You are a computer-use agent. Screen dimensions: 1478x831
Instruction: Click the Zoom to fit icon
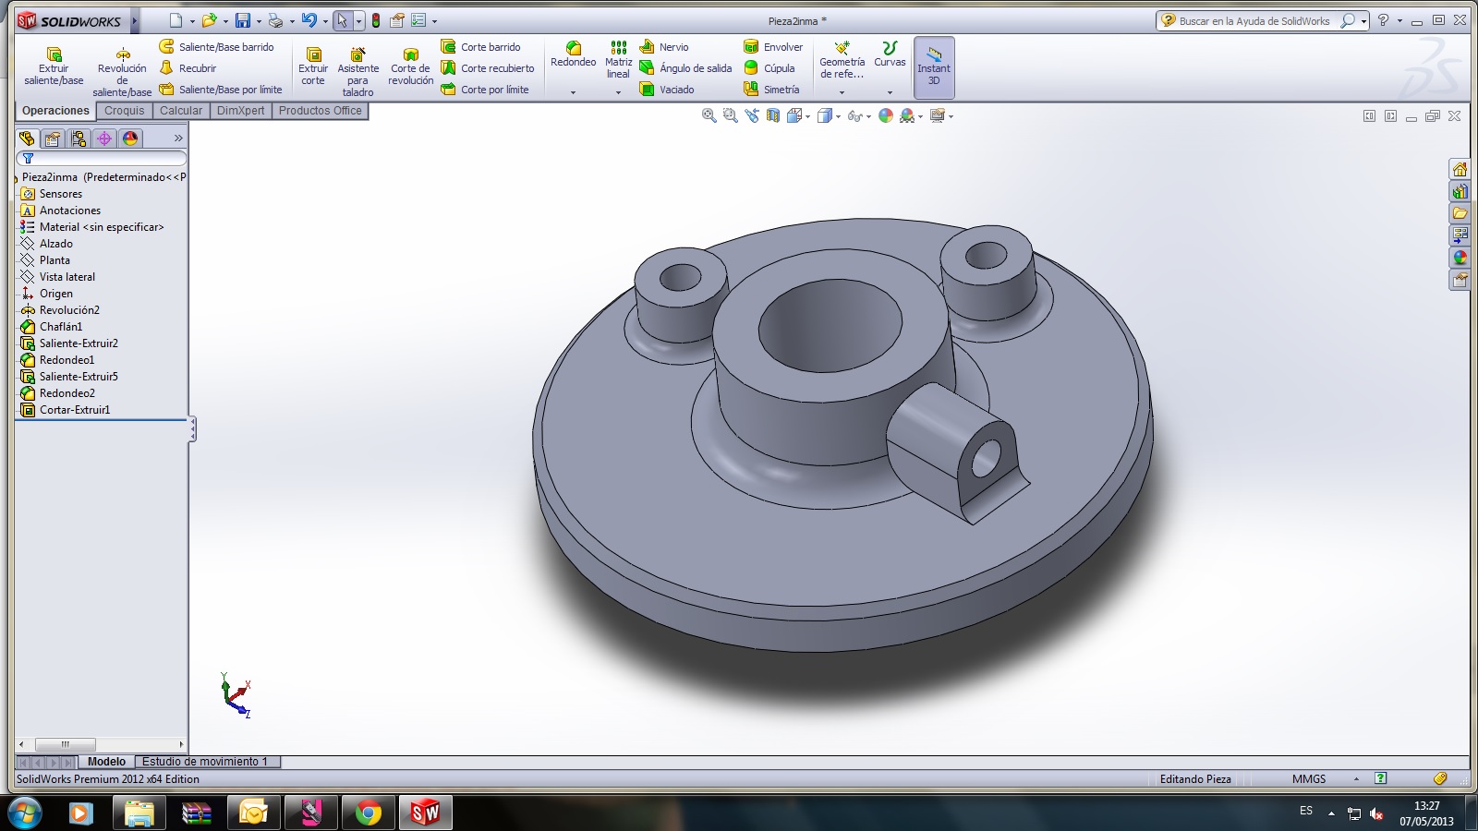click(x=709, y=115)
